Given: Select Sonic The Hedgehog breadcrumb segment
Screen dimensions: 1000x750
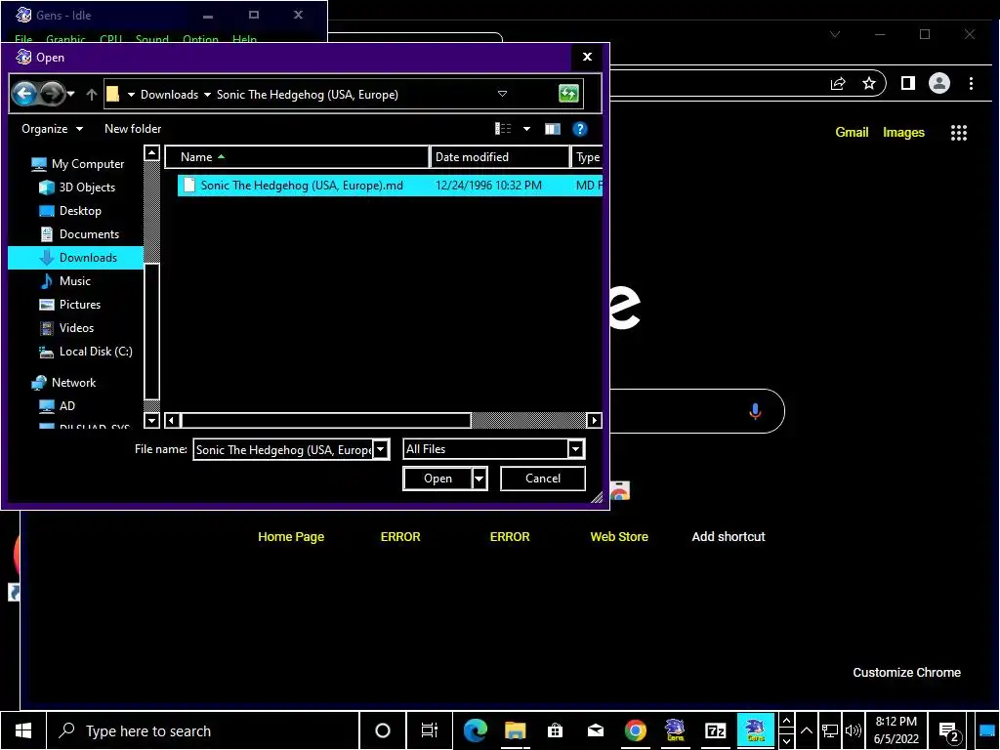Looking at the screenshot, I should coord(308,95).
